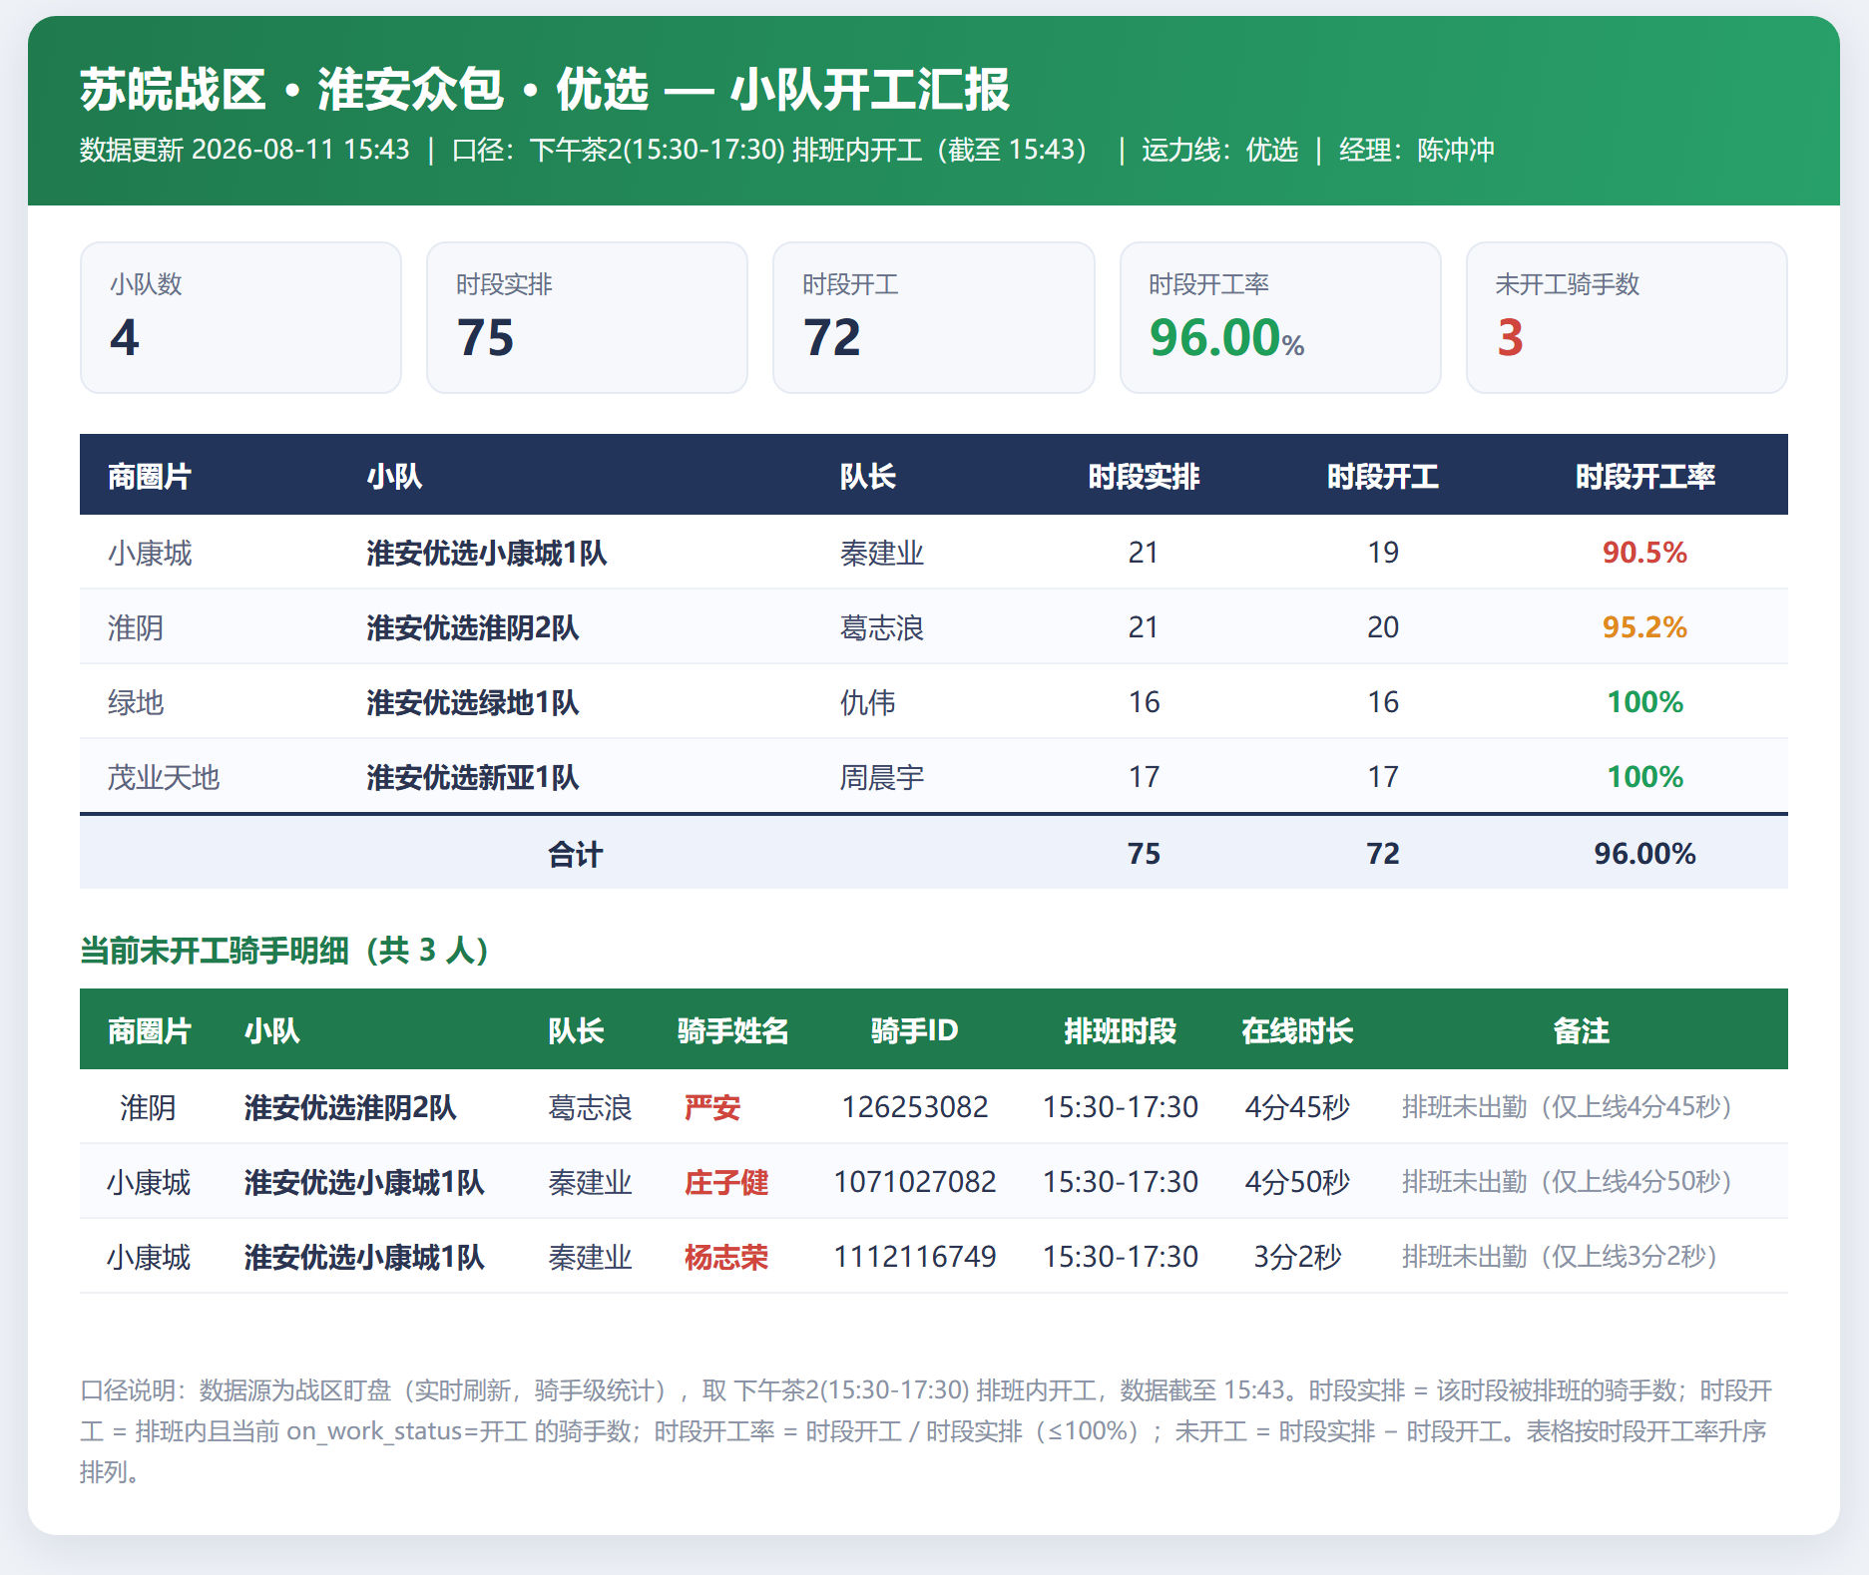Click the 90.5% rate for 小康城1队

coord(1644,553)
